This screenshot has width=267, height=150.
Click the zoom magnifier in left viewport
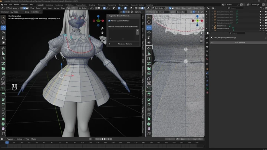pyautogui.click(x=102, y=29)
